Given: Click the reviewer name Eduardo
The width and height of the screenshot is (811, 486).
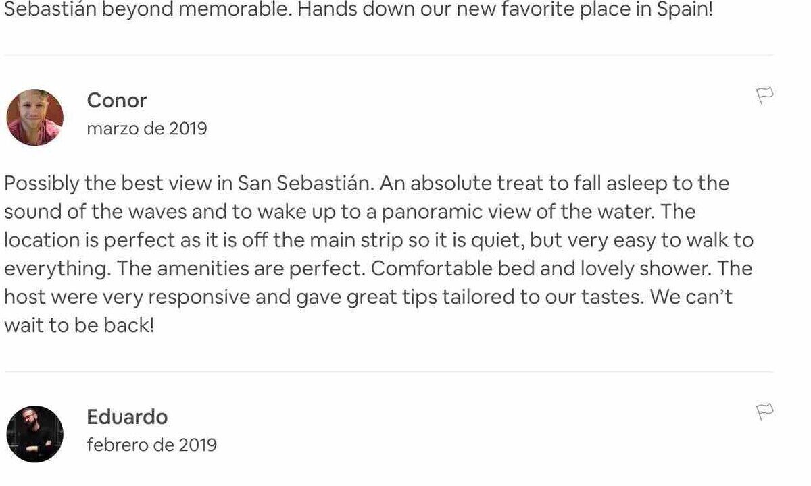Looking at the screenshot, I should click(x=127, y=416).
